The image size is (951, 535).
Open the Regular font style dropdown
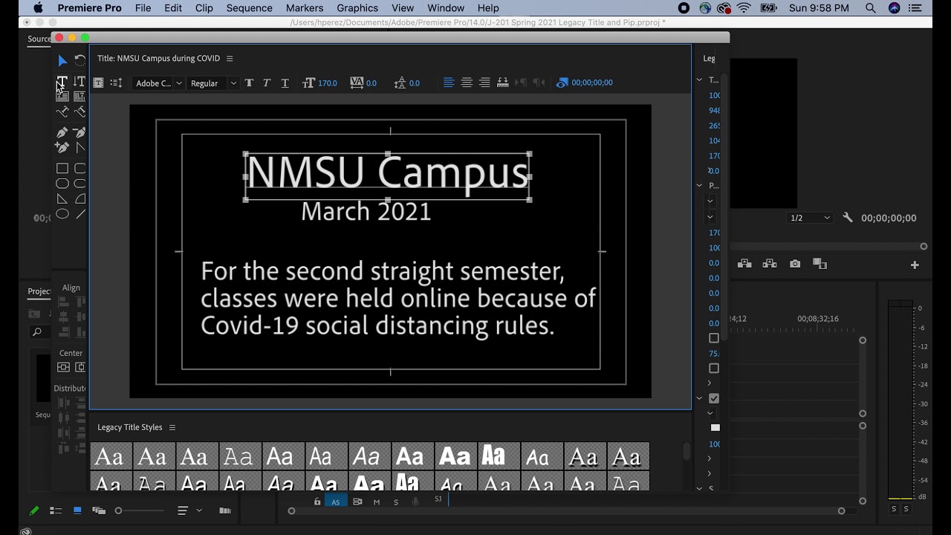(x=213, y=83)
